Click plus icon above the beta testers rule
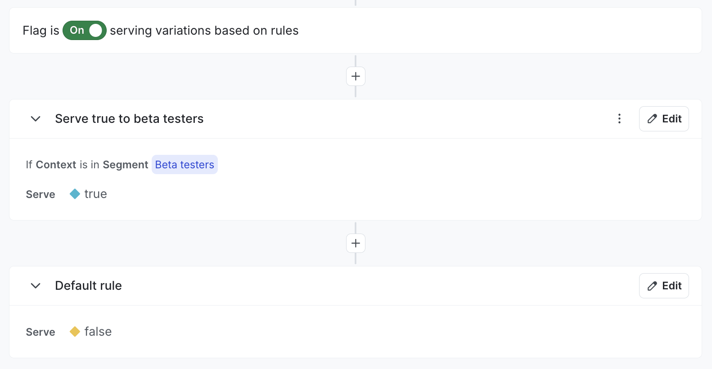Screen dimensions: 712x369 [356, 76]
